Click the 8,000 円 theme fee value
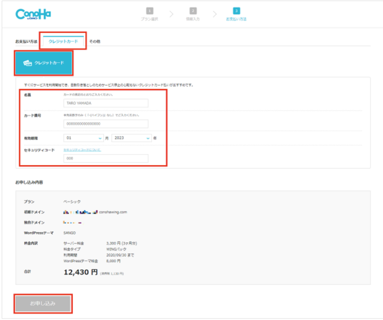Image resolution: width=383 pixels, height=320 pixels. (113, 261)
